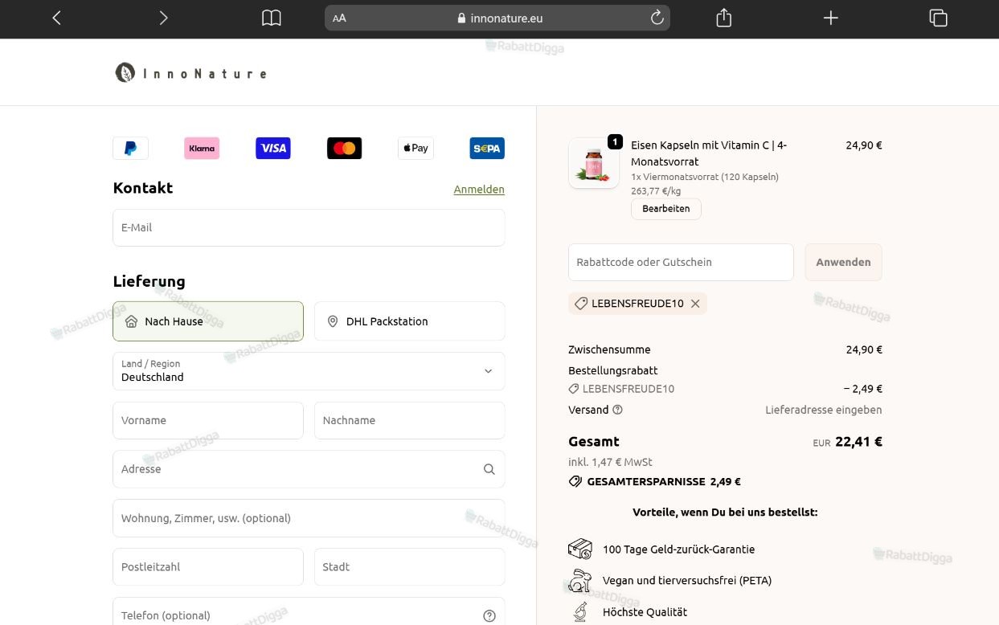This screenshot has width=999, height=625.
Task: Click the 100 Tage Geld-zurück-Garantie text
Action: 678,549
